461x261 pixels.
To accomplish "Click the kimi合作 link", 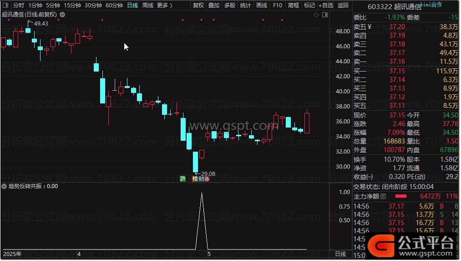I will [x=431, y=5].
